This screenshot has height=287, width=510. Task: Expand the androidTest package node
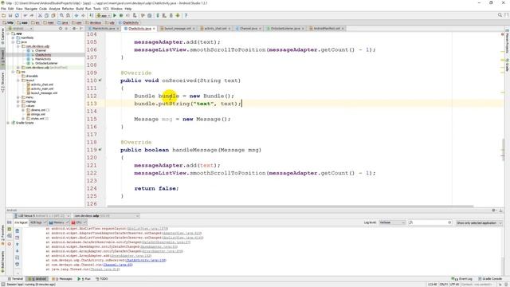pyautogui.click(x=18, y=67)
